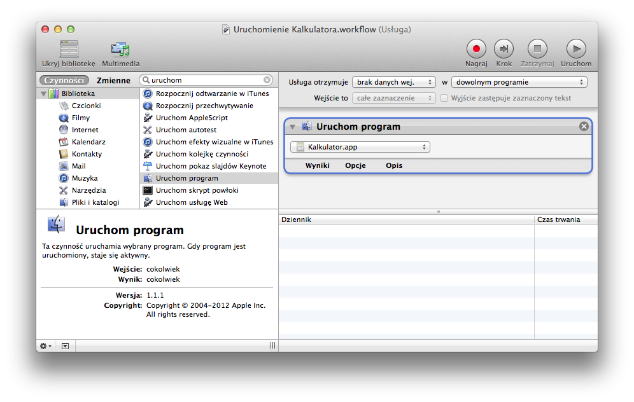Viewport: 634px width, 402px height.
Task: Clear the uruchom search field with the X
Action: click(269, 81)
